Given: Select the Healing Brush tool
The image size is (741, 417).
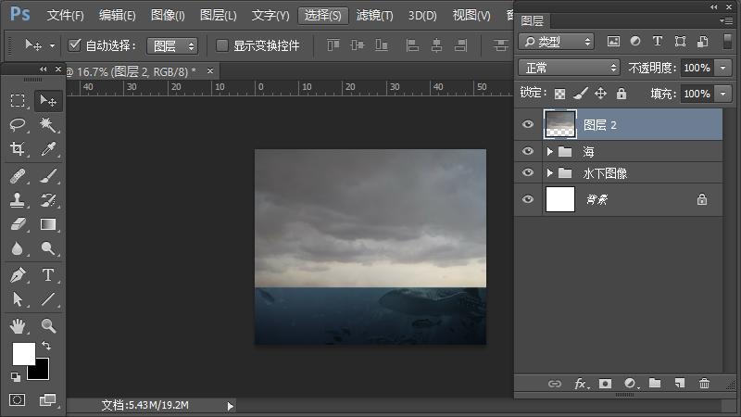Looking at the screenshot, I should click(x=18, y=176).
